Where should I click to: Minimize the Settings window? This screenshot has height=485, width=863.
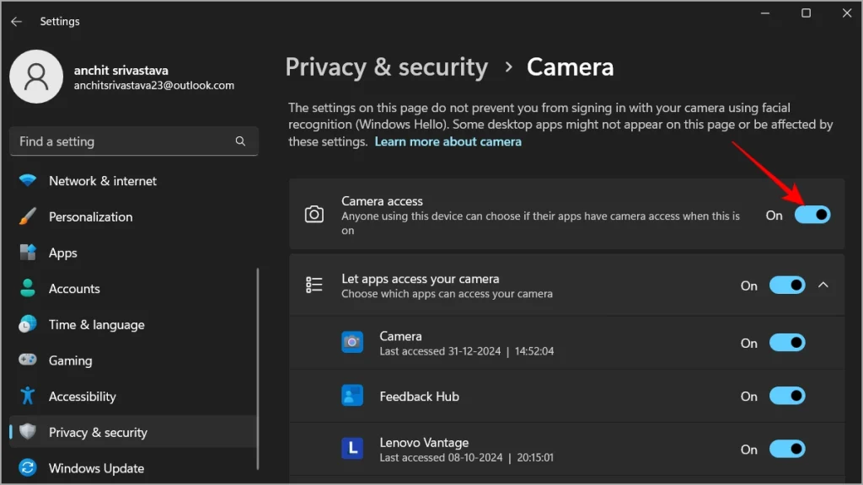[x=765, y=13]
